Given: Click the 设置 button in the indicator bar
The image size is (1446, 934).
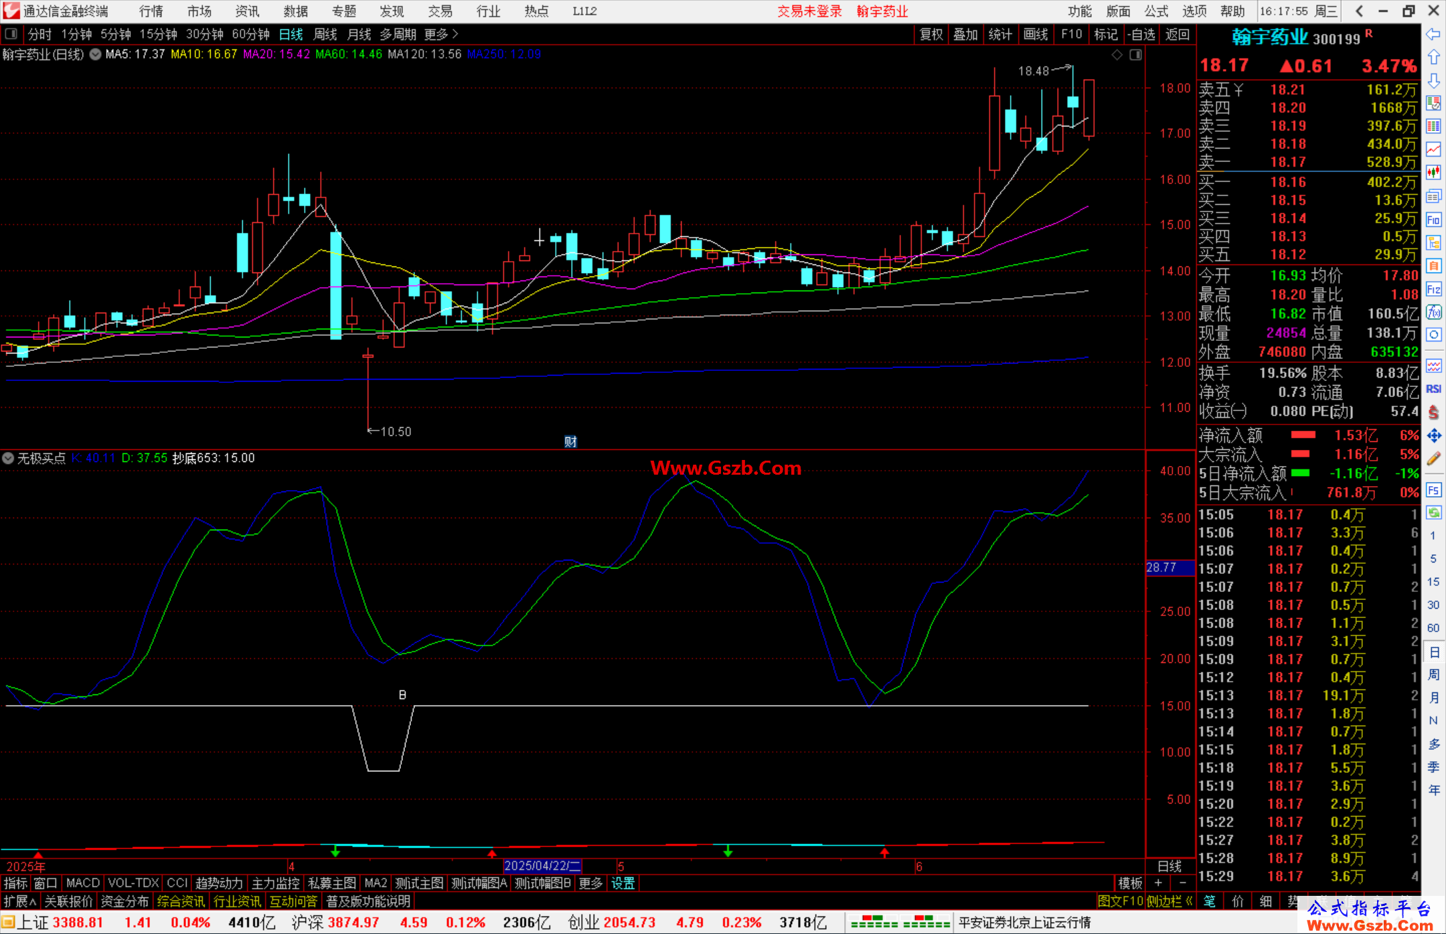Looking at the screenshot, I should point(623,883).
